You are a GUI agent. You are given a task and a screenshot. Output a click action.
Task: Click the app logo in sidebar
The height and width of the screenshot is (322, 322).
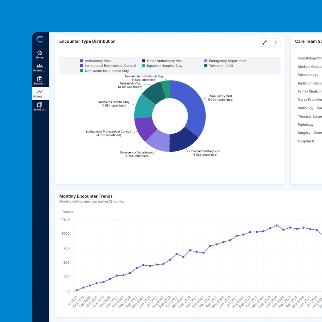tap(40, 39)
